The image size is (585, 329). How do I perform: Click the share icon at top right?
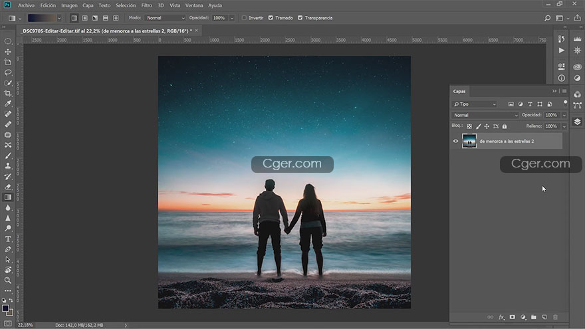578,18
